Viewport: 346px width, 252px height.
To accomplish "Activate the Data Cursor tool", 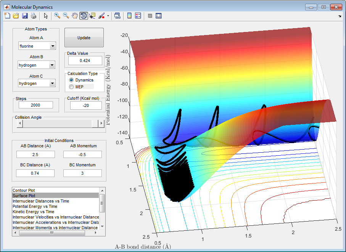I will (x=92, y=16).
